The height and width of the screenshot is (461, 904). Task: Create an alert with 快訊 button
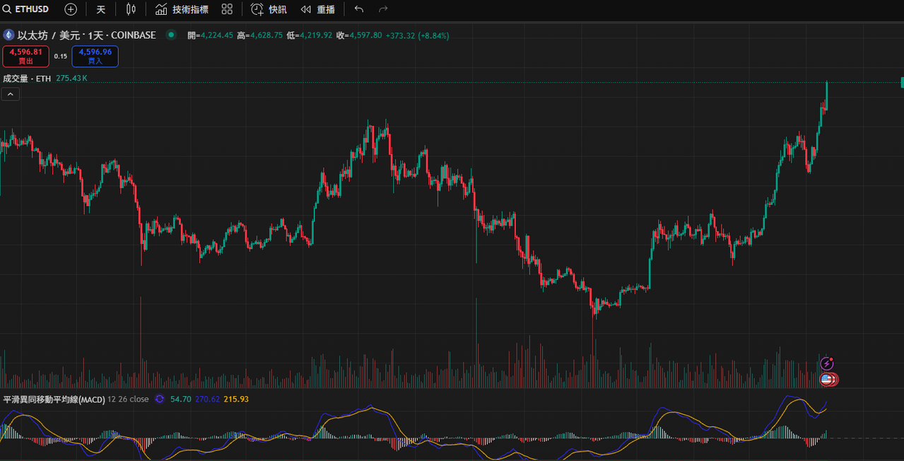click(269, 9)
